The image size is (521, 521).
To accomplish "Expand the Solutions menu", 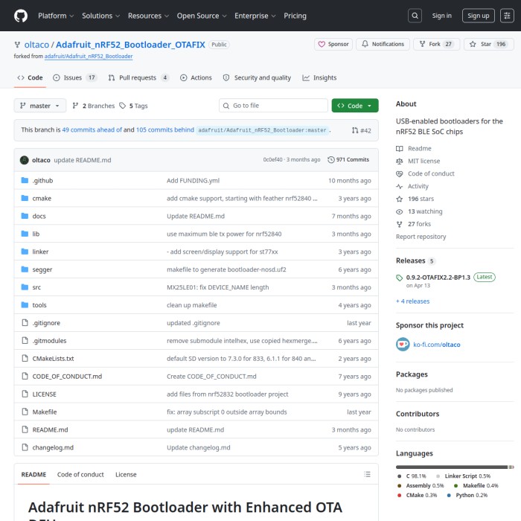I will 100,16.
